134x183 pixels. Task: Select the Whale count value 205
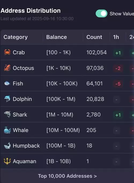pos(91,130)
